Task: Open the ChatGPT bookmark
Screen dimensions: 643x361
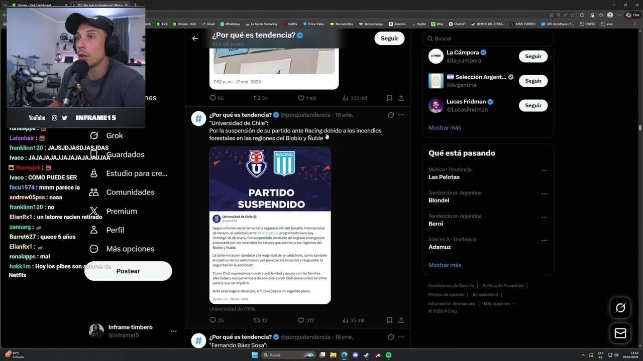Action: [457, 24]
